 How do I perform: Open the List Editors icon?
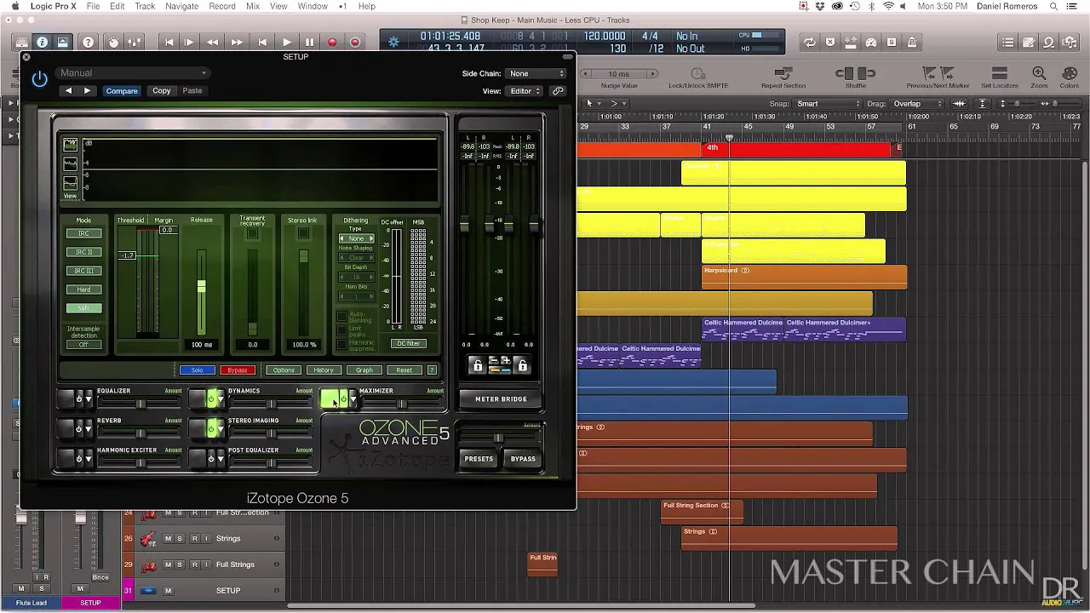pos(1008,42)
